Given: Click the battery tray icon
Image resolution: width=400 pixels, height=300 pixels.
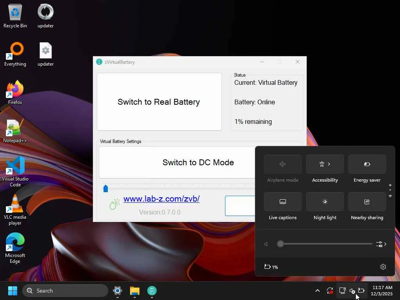Looking at the screenshot, I should click(x=361, y=290).
